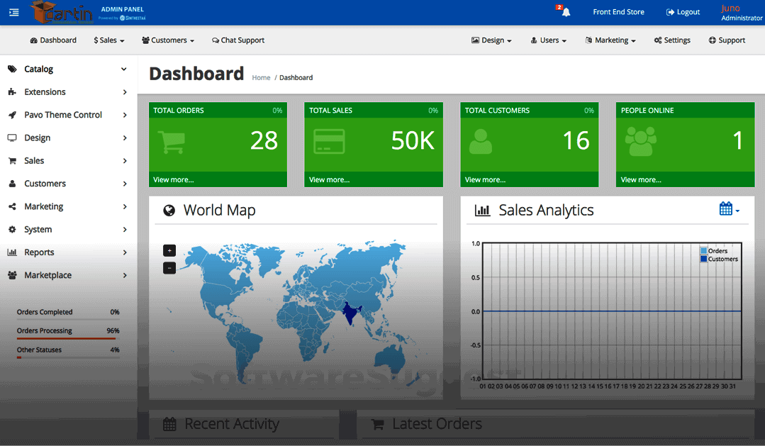The image size is (765, 446).
Task: Open Chat Support from the navigation bar
Action: click(x=238, y=40)
